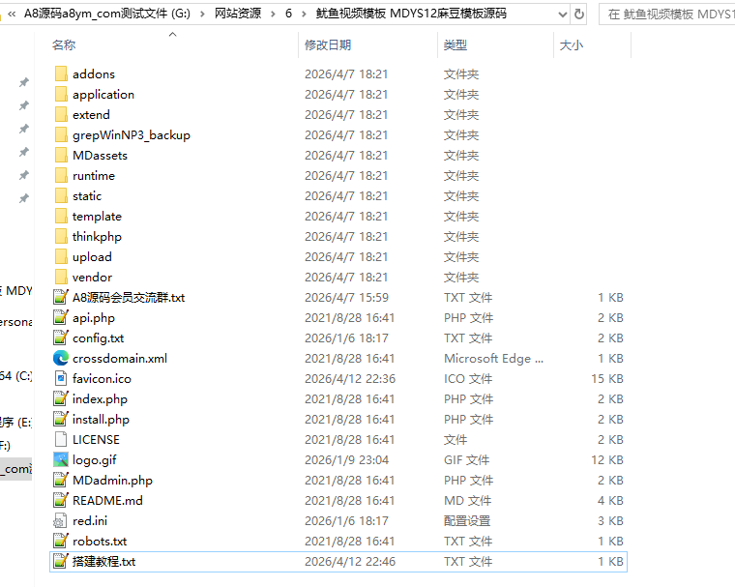The height and width of the screenshot is (587, 735).
Task: Click the upload folder icon
Action: coord(61,256)
